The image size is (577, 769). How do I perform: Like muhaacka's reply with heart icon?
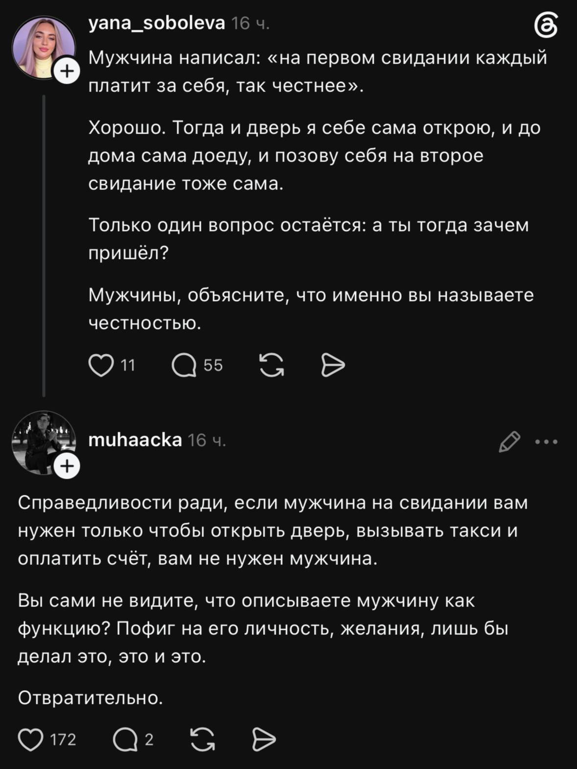(x=30, y=739)
